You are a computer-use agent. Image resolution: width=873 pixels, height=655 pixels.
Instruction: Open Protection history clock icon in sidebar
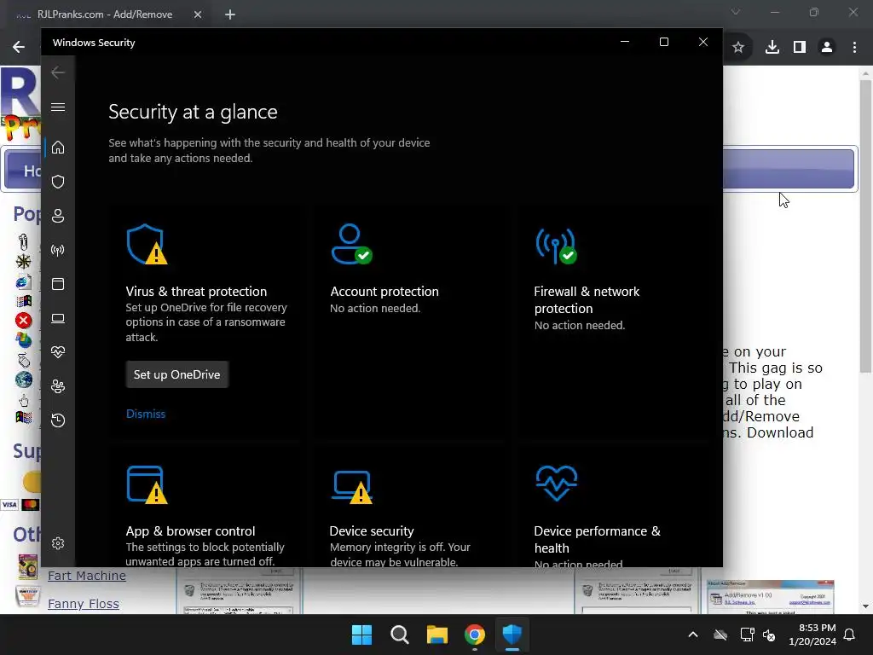pyautogui.click(x=58, y=420)
